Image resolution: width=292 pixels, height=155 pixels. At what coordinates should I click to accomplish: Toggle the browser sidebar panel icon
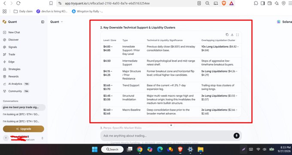(262, 3)
